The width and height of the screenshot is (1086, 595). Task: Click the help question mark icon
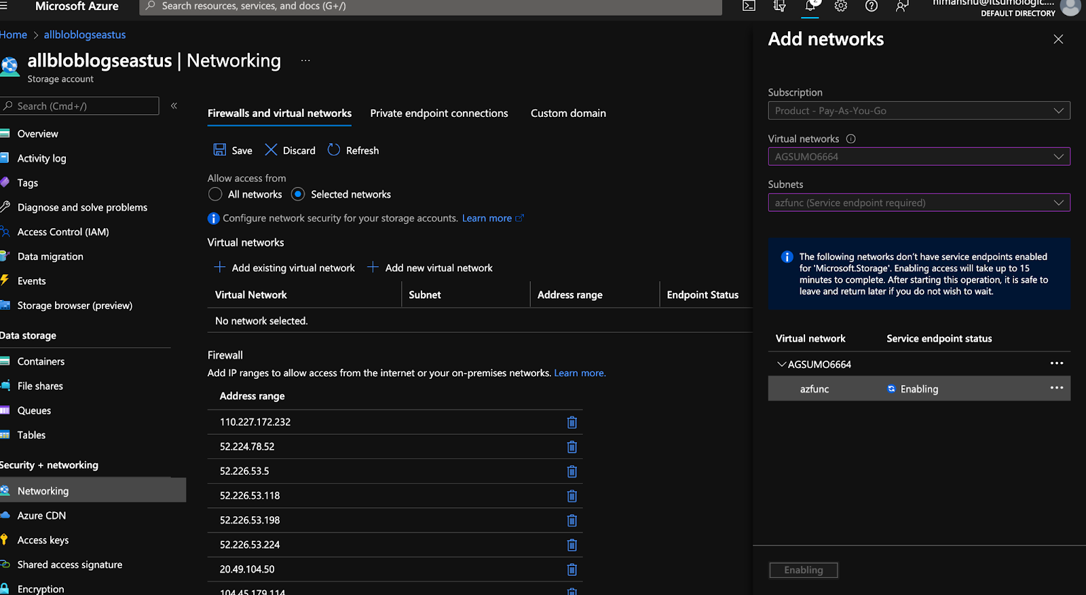tap(872, 6)
